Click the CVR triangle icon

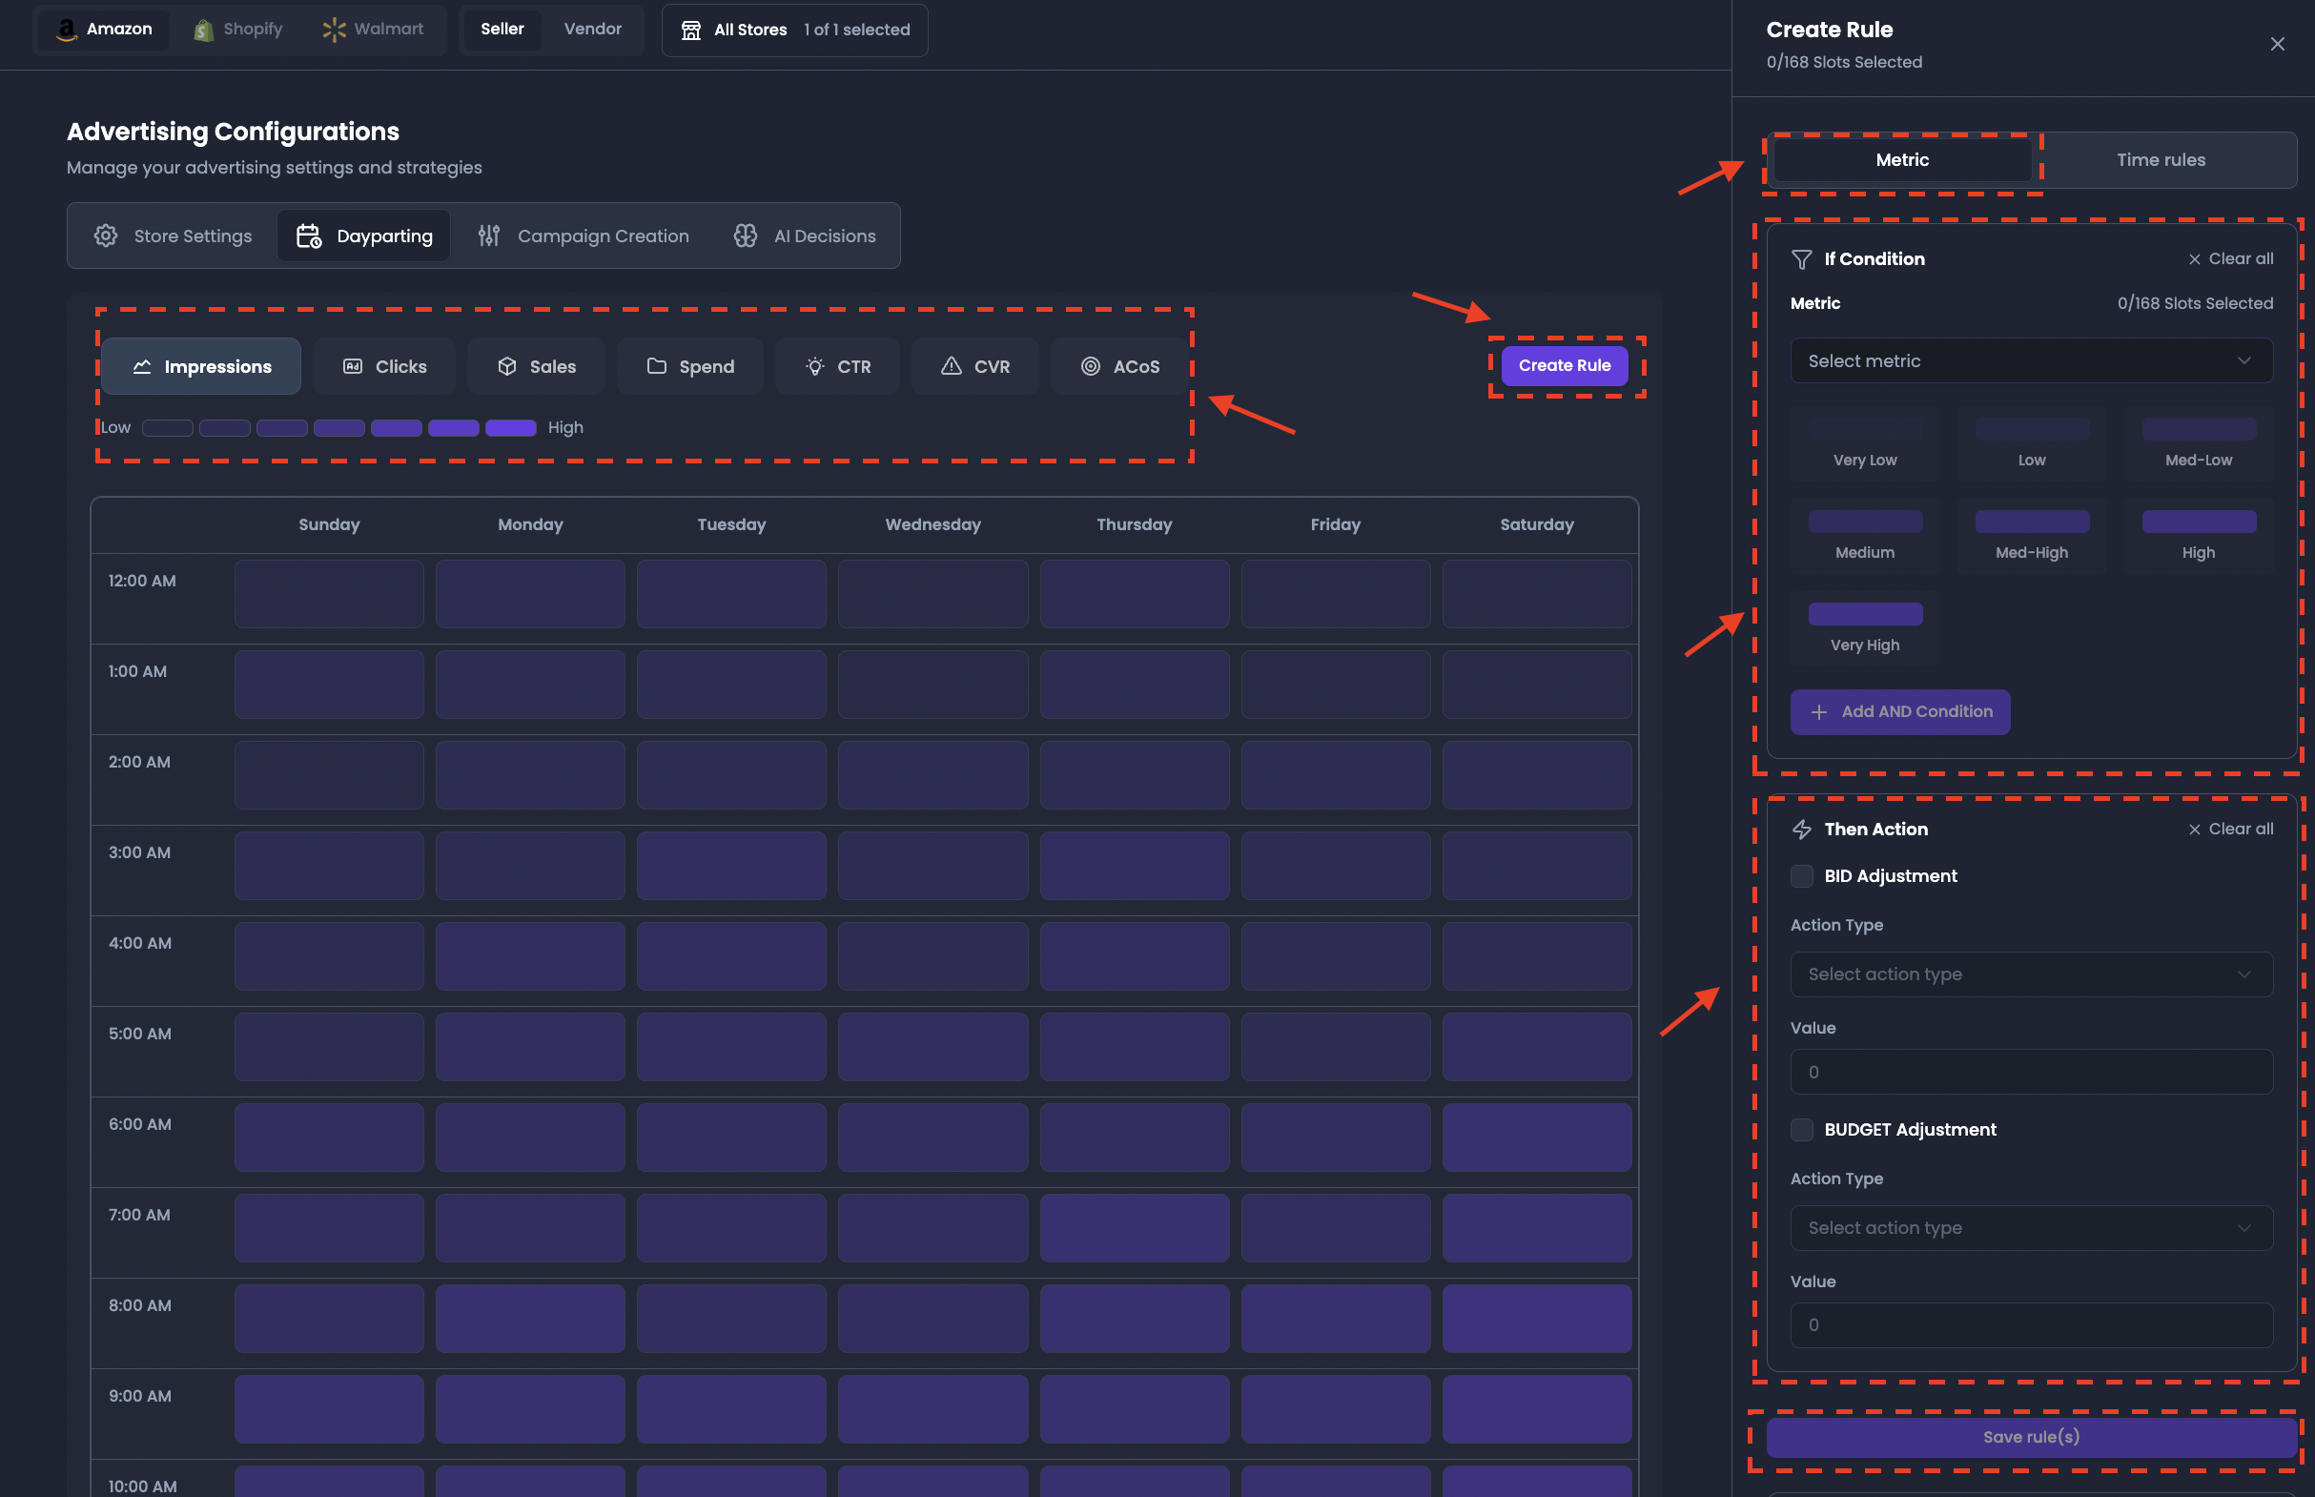coord(952,366)
